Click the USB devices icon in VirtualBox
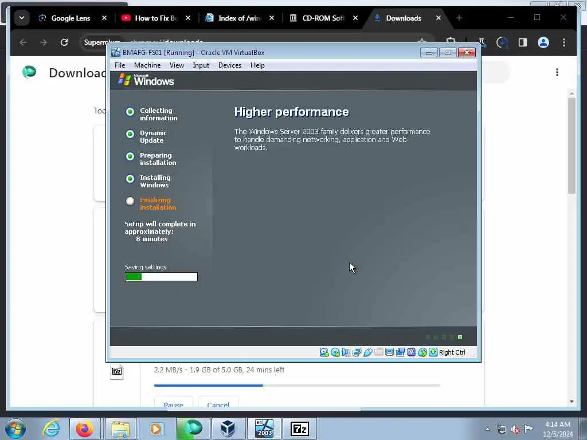The width and height of the screenshot is (587, 440). [x=367, y=352]
